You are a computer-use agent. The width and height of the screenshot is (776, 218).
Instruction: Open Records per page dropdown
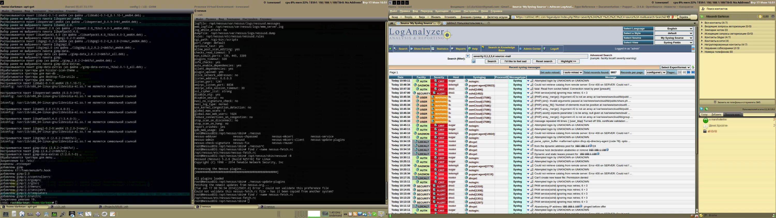pyautogui.click(x=655, y=73)
